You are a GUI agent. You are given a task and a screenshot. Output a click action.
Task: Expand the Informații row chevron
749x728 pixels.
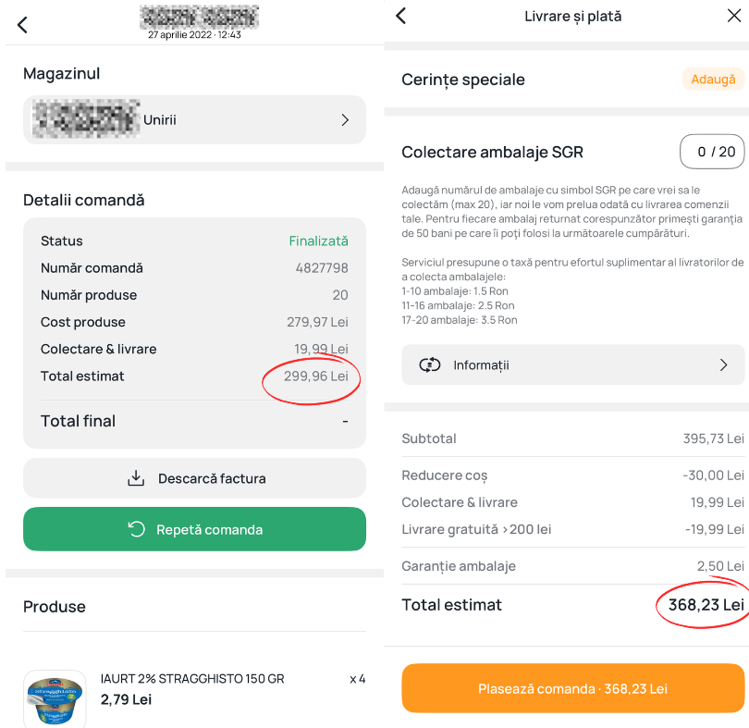click(x=724, y=364)
